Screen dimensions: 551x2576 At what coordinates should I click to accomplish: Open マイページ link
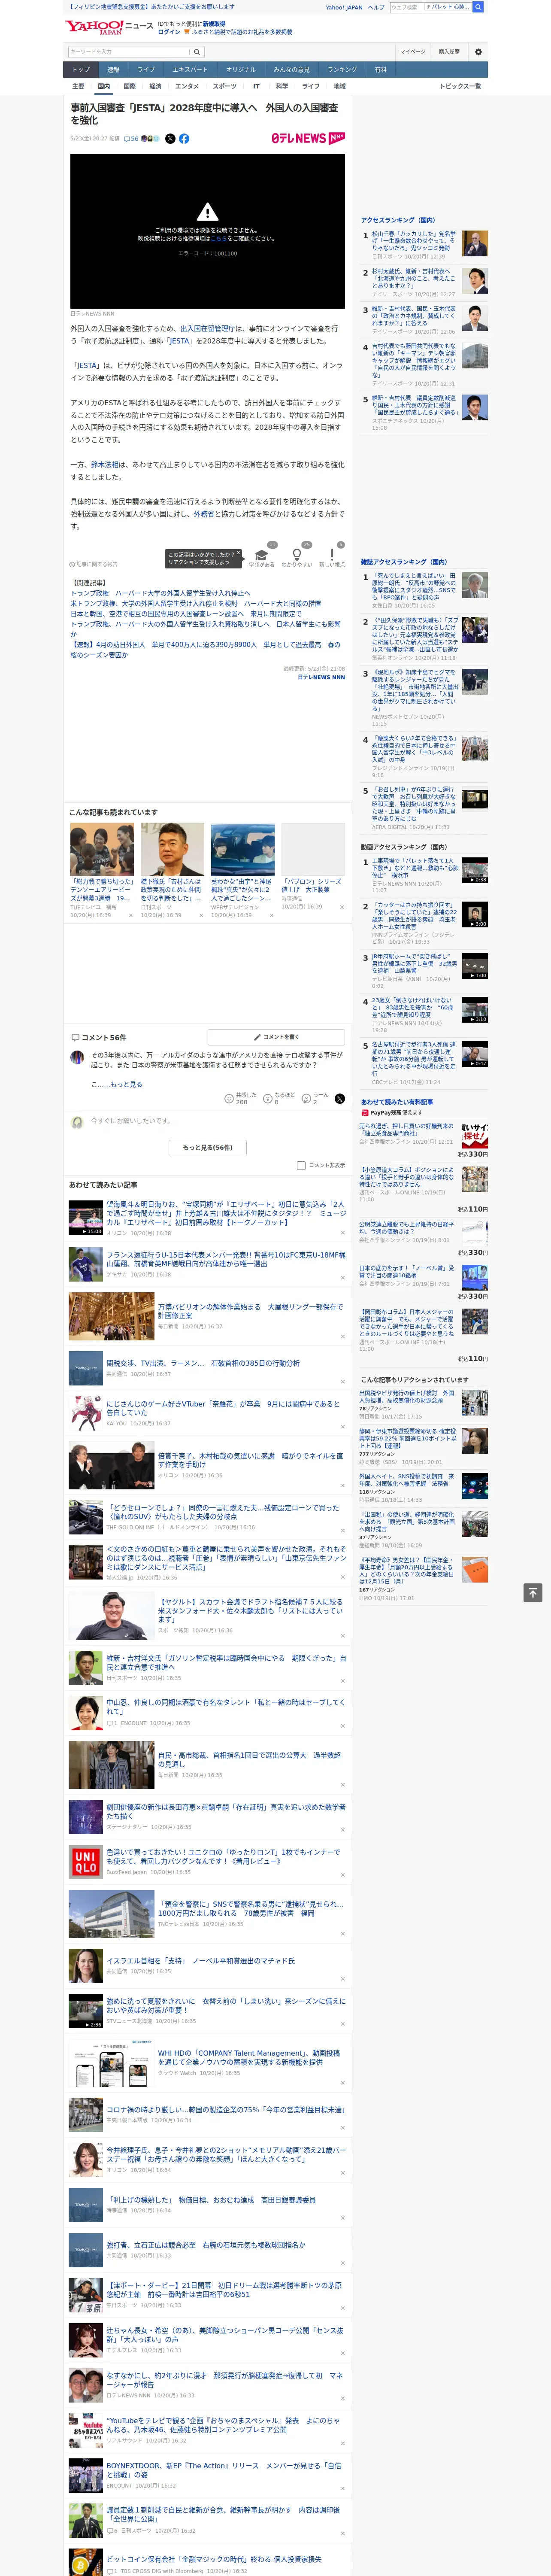coord(412,52)
